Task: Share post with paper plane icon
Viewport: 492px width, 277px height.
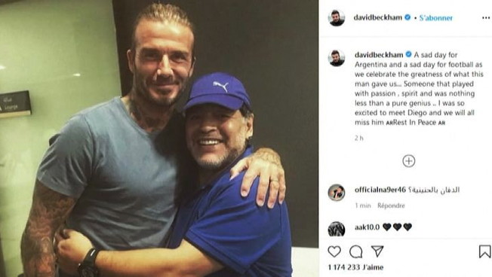Action: (x=377, y=251)
